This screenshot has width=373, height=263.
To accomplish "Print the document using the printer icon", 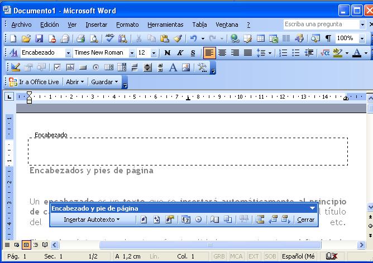I will click(80, 38).
